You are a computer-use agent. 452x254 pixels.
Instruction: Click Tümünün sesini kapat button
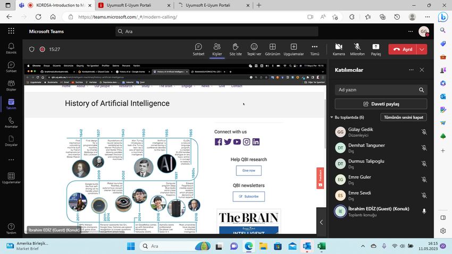(x=403, y=117)
